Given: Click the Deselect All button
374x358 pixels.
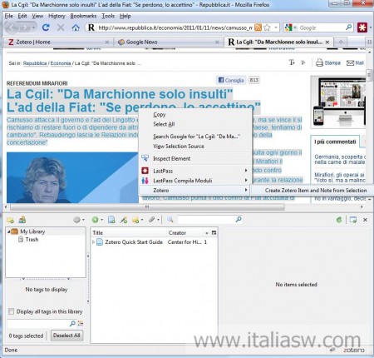Looking at the screenshot, I should 66,336.
